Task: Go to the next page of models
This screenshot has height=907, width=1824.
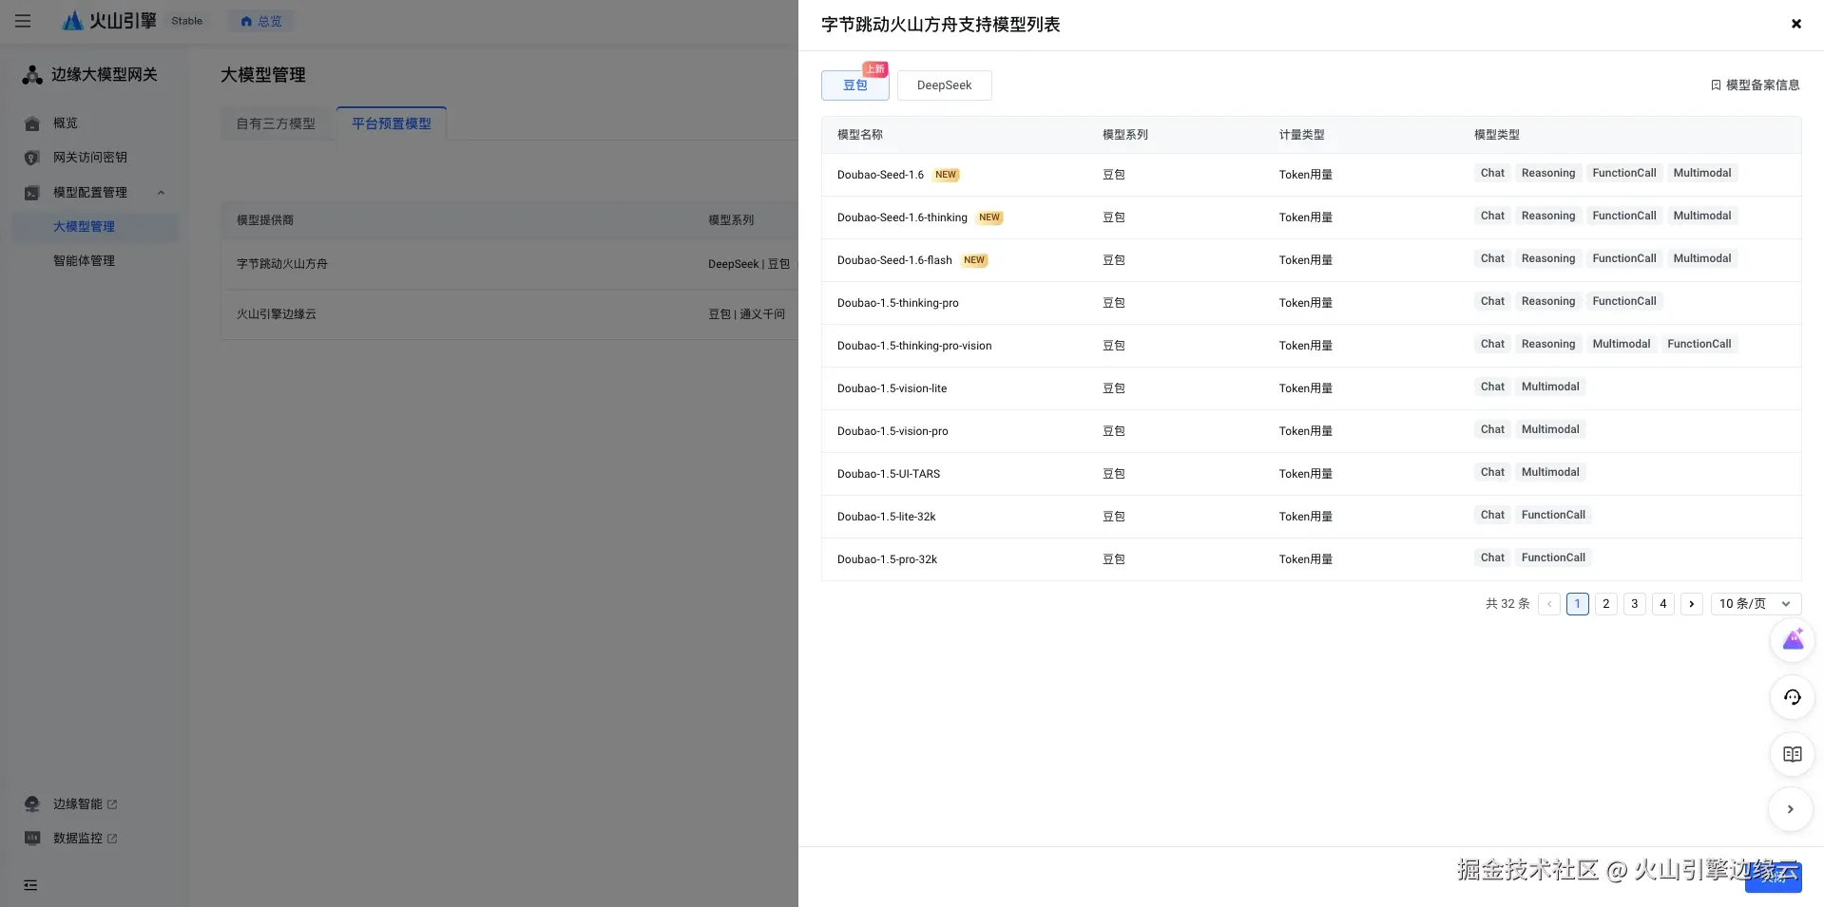Action: 1692,604
